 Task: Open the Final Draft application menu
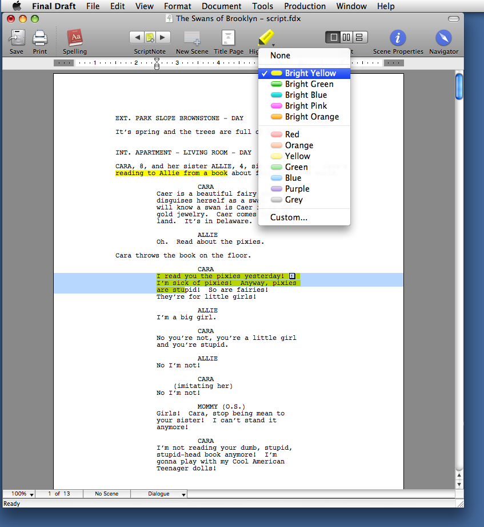point(54,6)
